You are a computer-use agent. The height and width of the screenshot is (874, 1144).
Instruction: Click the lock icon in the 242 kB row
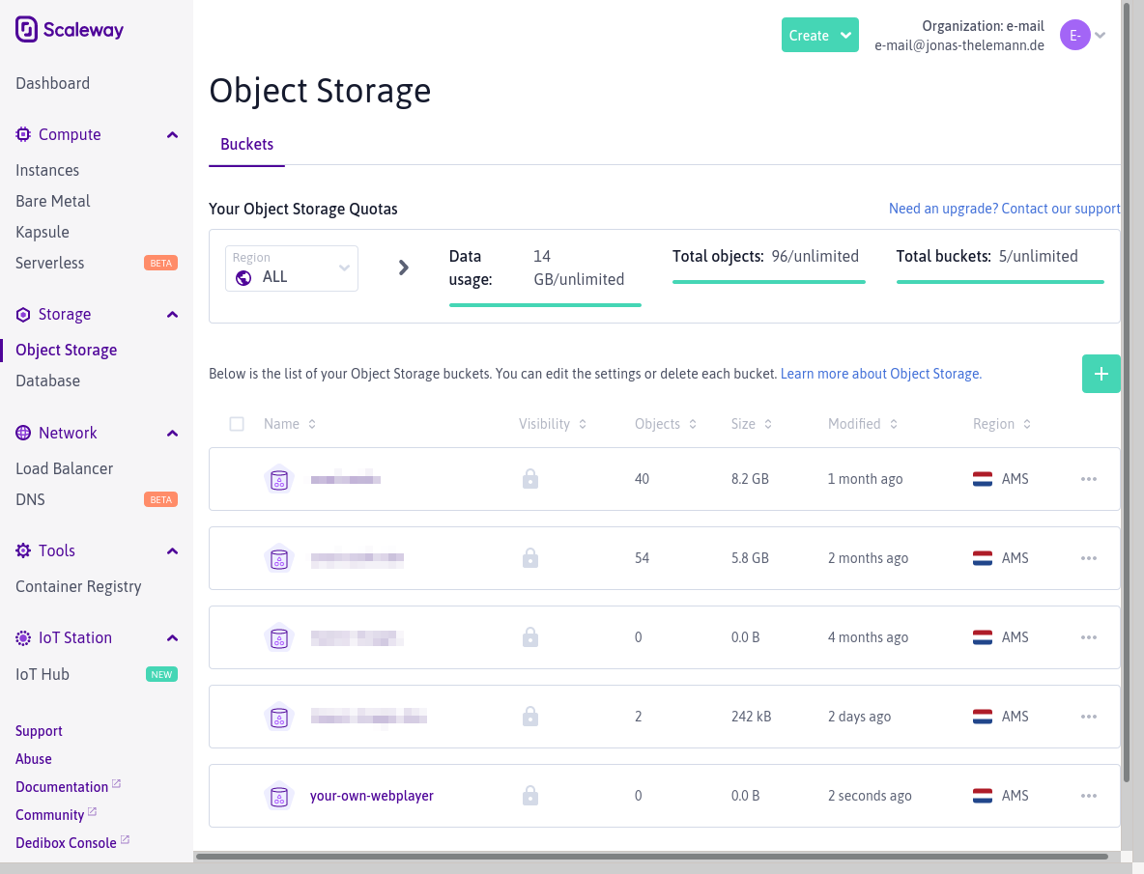[530, 717]
